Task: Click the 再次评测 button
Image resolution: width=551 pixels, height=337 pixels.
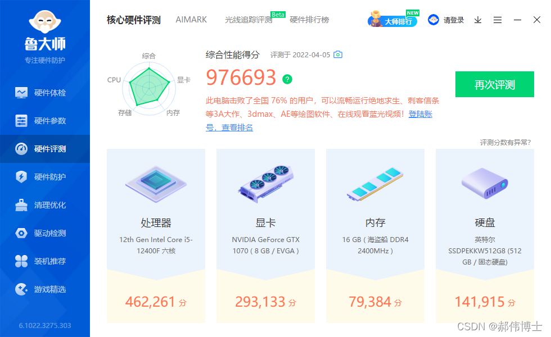Action: click(x=494, y=84)
